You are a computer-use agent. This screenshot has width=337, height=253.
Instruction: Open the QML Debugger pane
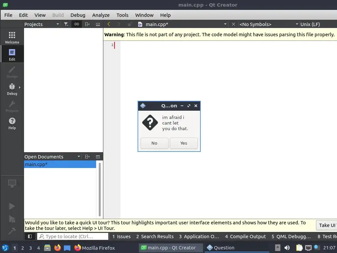point(291,237)
